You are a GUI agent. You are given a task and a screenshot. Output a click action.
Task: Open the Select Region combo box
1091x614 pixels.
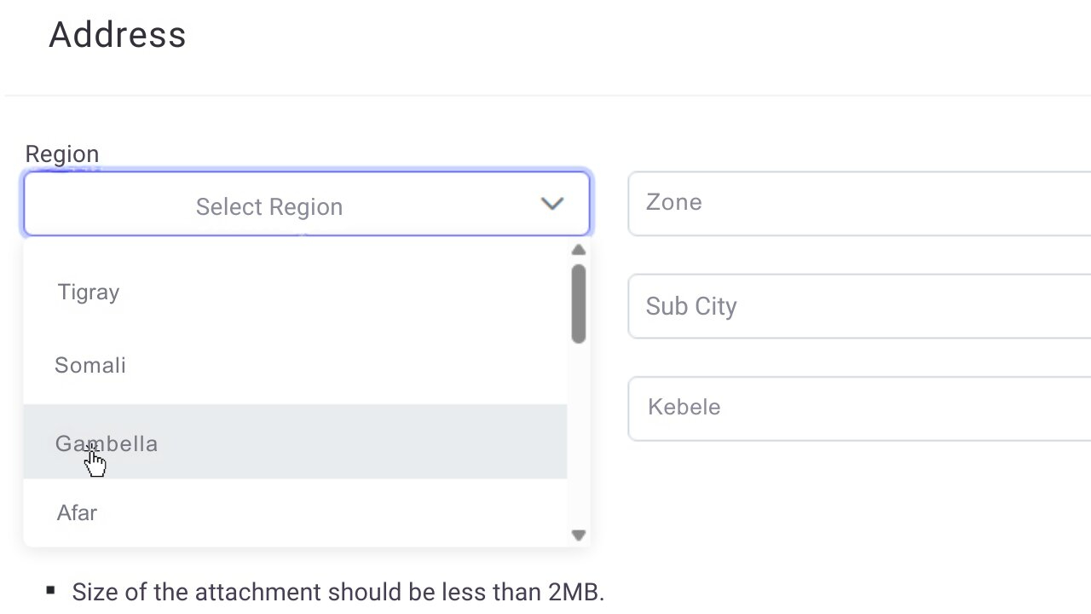(307, 205)
